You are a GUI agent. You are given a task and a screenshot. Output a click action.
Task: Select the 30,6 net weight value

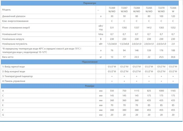(173, 57)
